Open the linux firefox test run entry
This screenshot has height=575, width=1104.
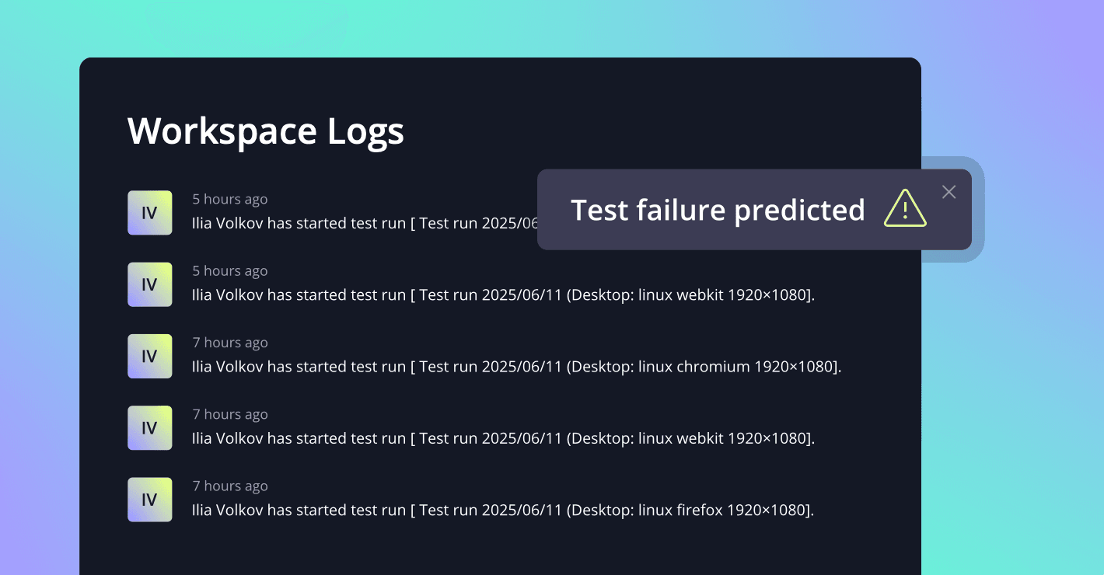pyautogui.click(x=502, y=511)
